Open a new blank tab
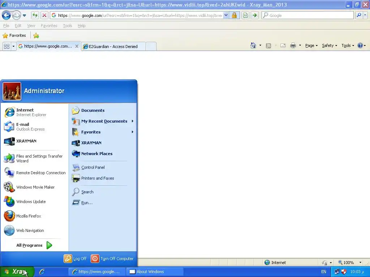Screen dimensions: 370x277 [x=151, y=46]
